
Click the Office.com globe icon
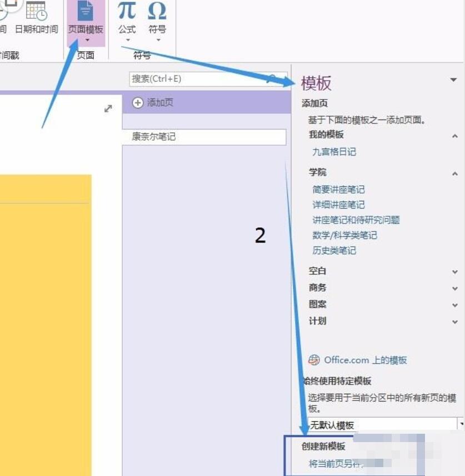(313, 360)
